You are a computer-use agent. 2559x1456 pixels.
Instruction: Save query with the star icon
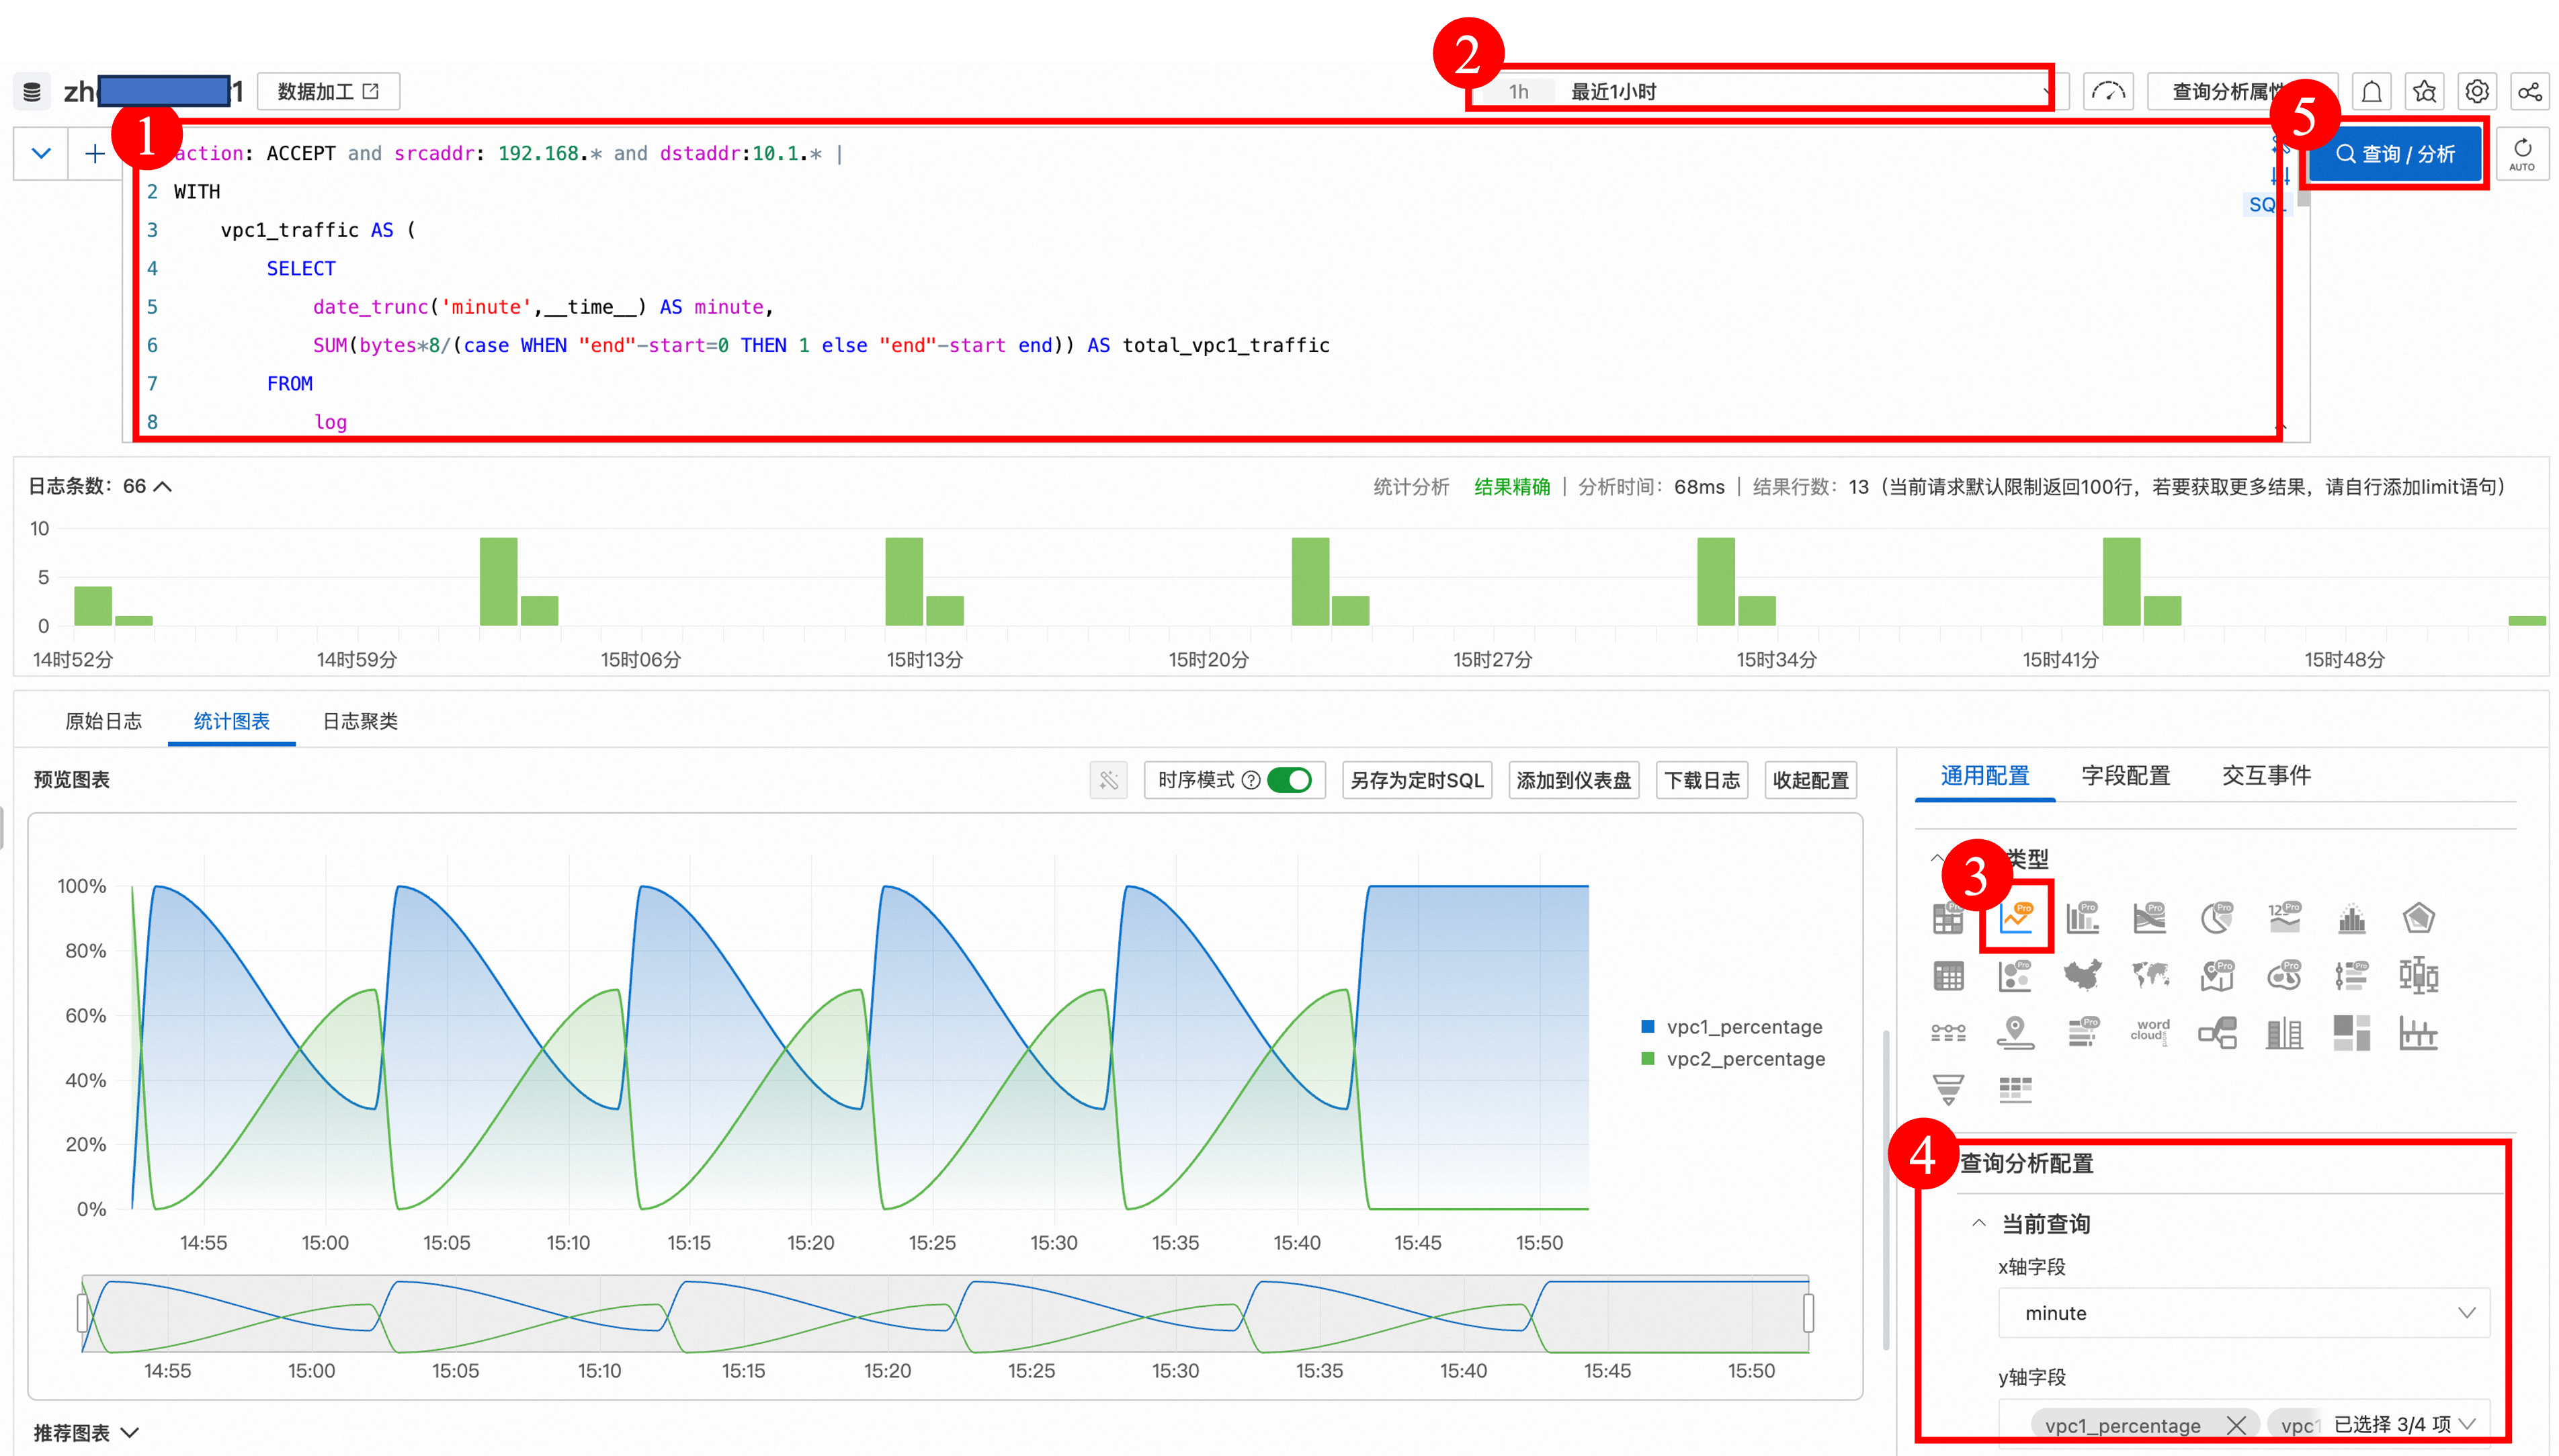2424,92
